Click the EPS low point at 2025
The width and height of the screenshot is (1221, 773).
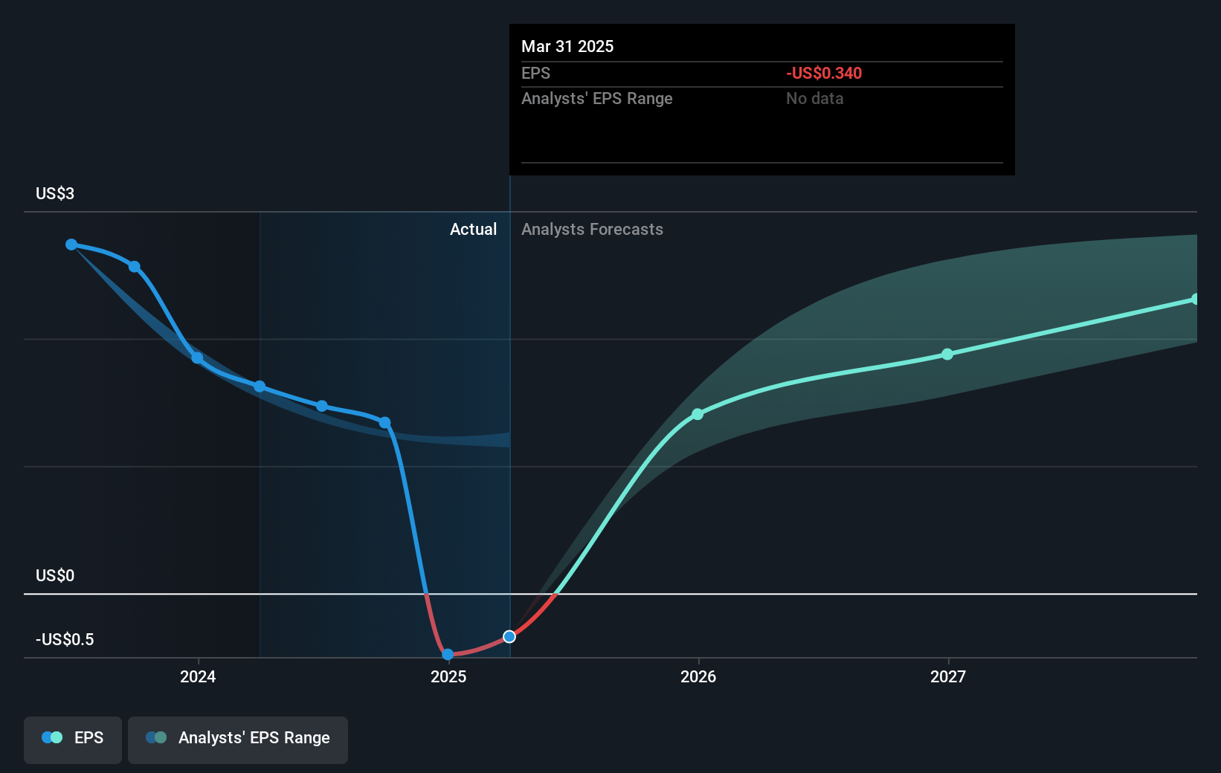coord(448,654)
